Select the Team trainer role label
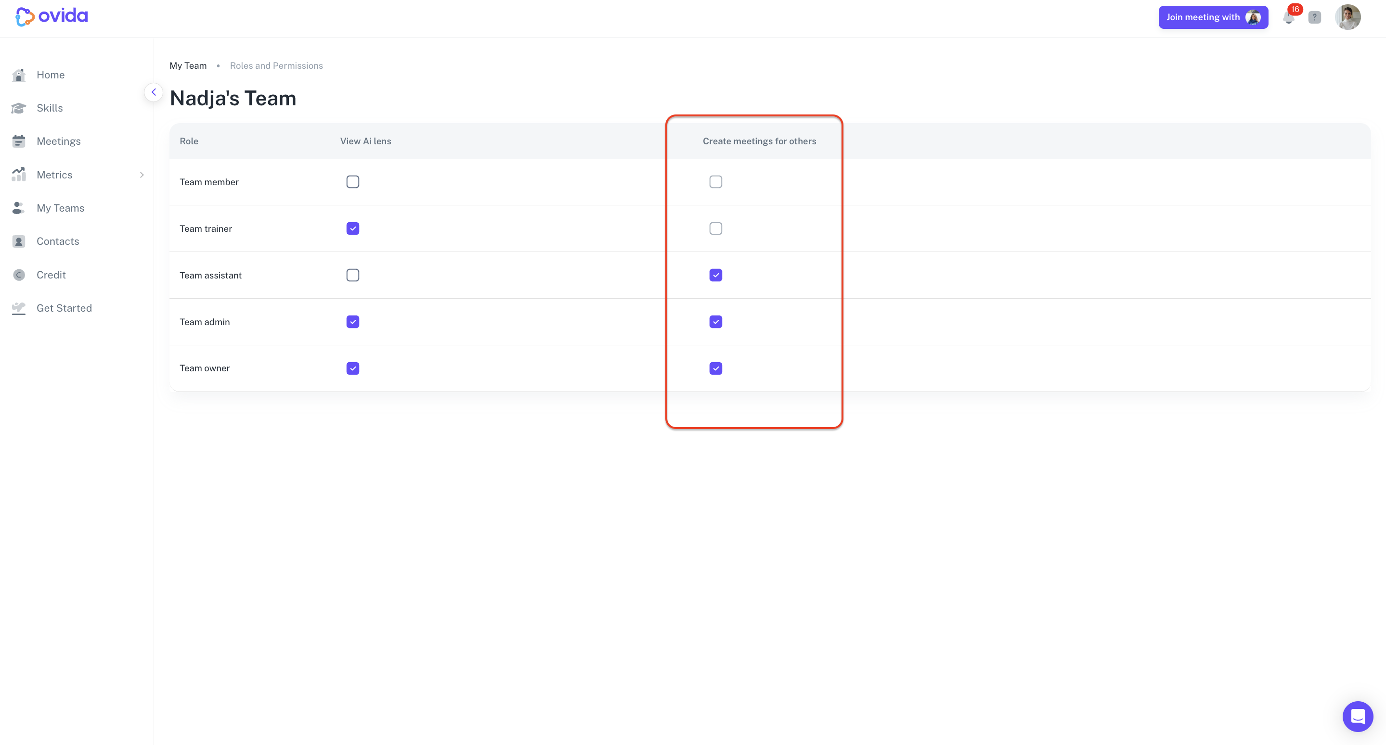The width and height of the screenshot is (1386, 745). [x=206, y=228]
